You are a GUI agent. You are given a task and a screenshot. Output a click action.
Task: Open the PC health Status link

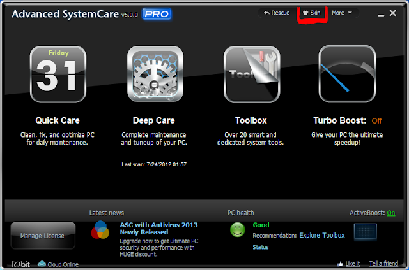tap(260, 247)
